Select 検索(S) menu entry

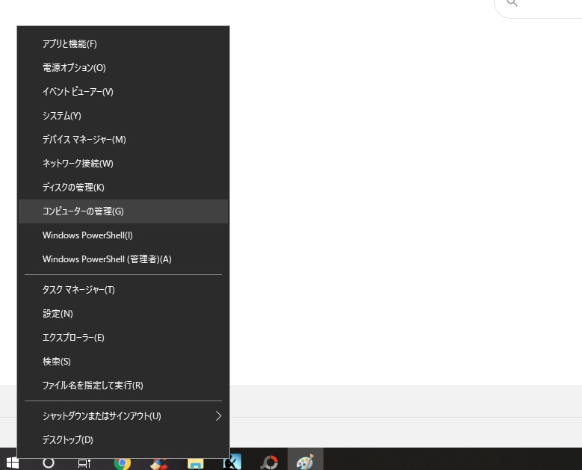pos(123,362)
